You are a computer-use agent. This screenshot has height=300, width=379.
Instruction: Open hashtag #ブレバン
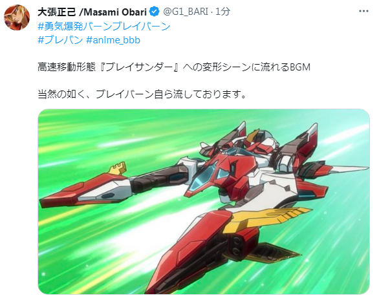tap(60, 40)
